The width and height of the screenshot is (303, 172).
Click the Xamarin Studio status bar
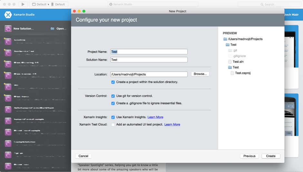153,4
